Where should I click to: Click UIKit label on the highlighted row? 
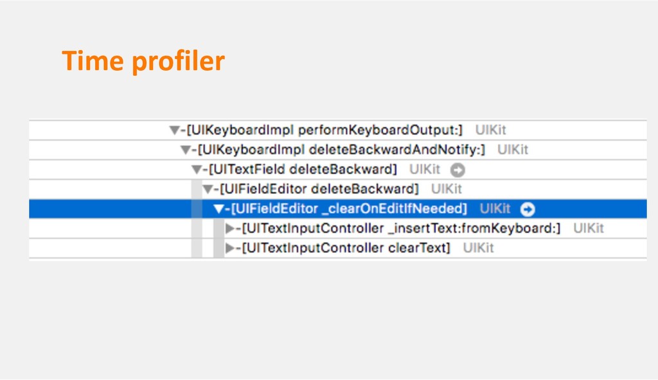495,209
